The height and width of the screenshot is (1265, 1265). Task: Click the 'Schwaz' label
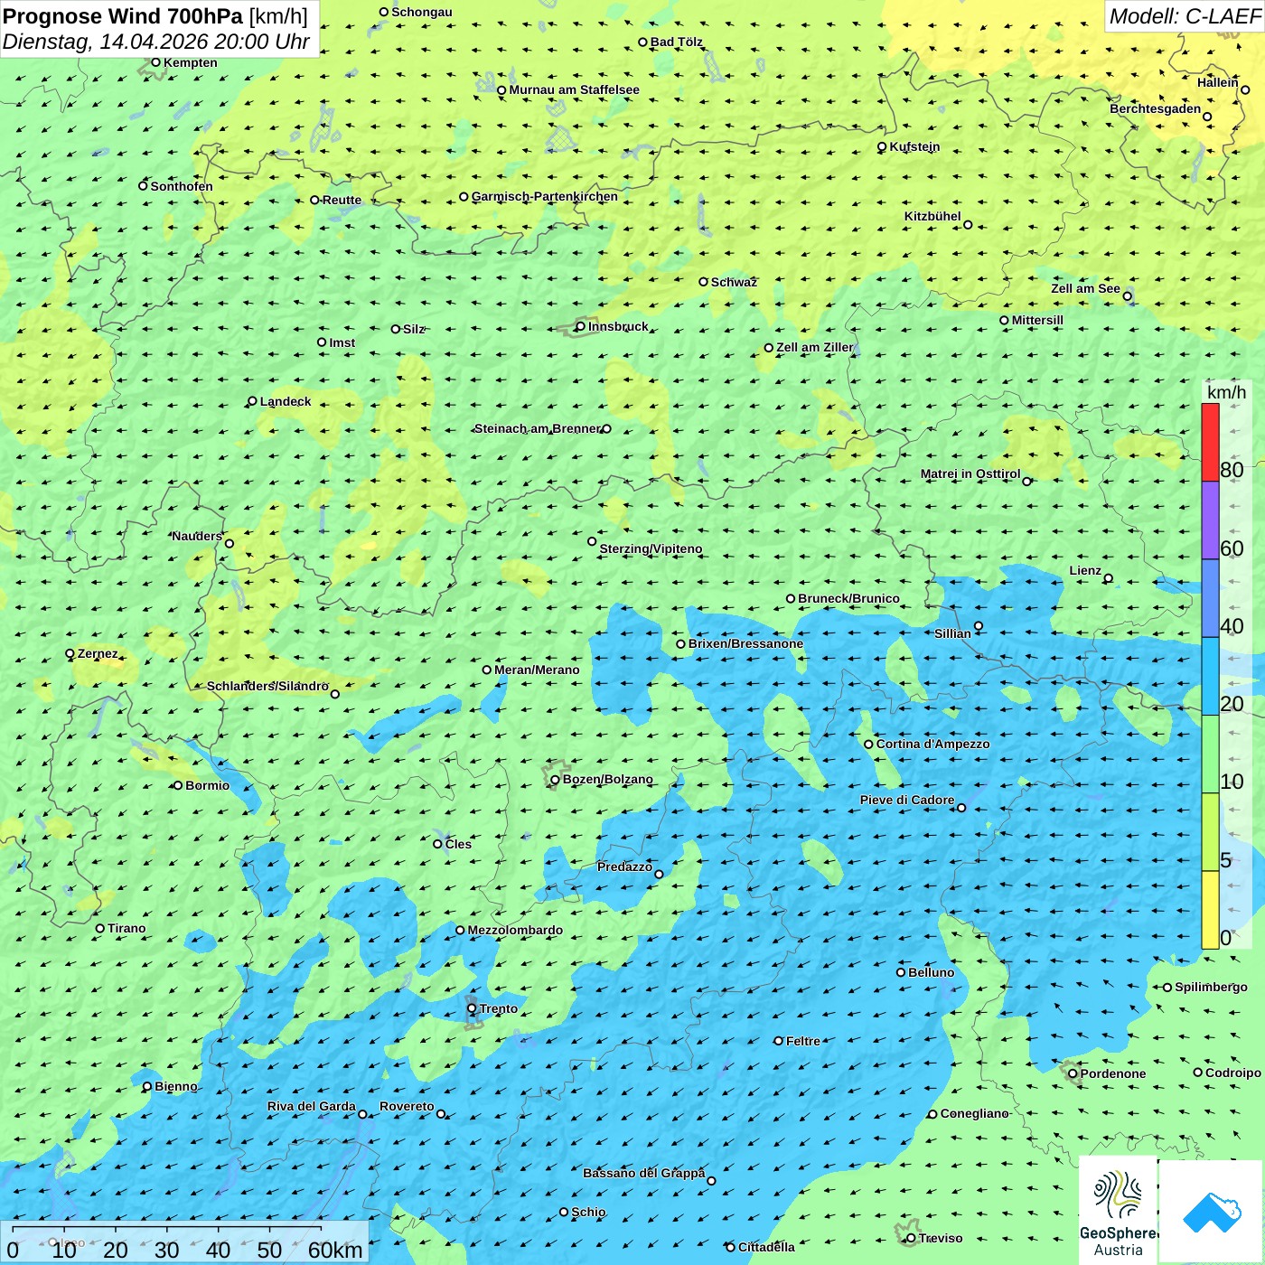(x=734, y=282)
